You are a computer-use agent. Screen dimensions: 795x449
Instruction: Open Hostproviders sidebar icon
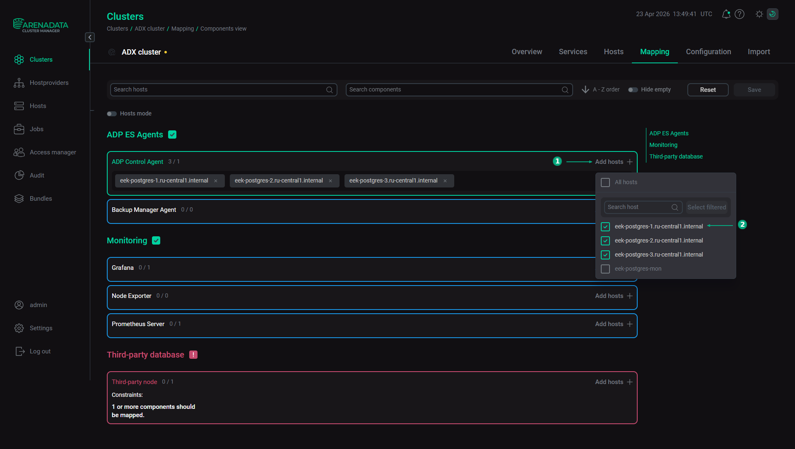(x=19, y=83)
